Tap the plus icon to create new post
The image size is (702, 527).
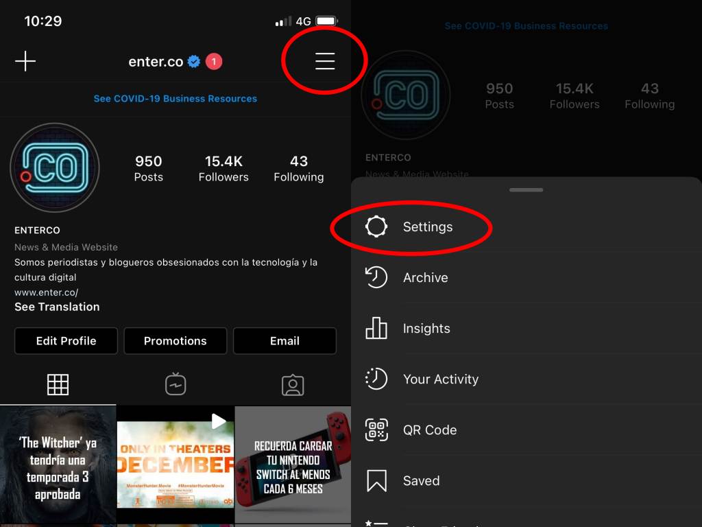[25, 61]
